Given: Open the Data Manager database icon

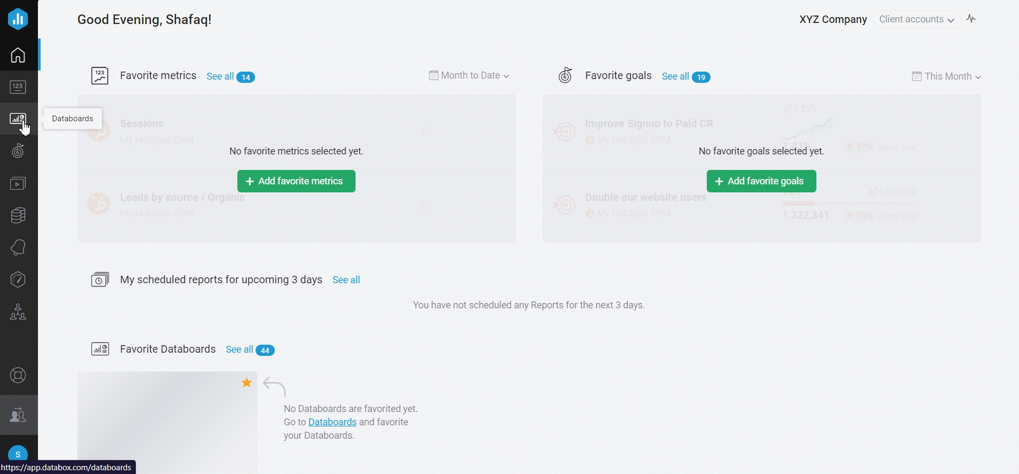Looking at the screenshot, I should (18, 215).
